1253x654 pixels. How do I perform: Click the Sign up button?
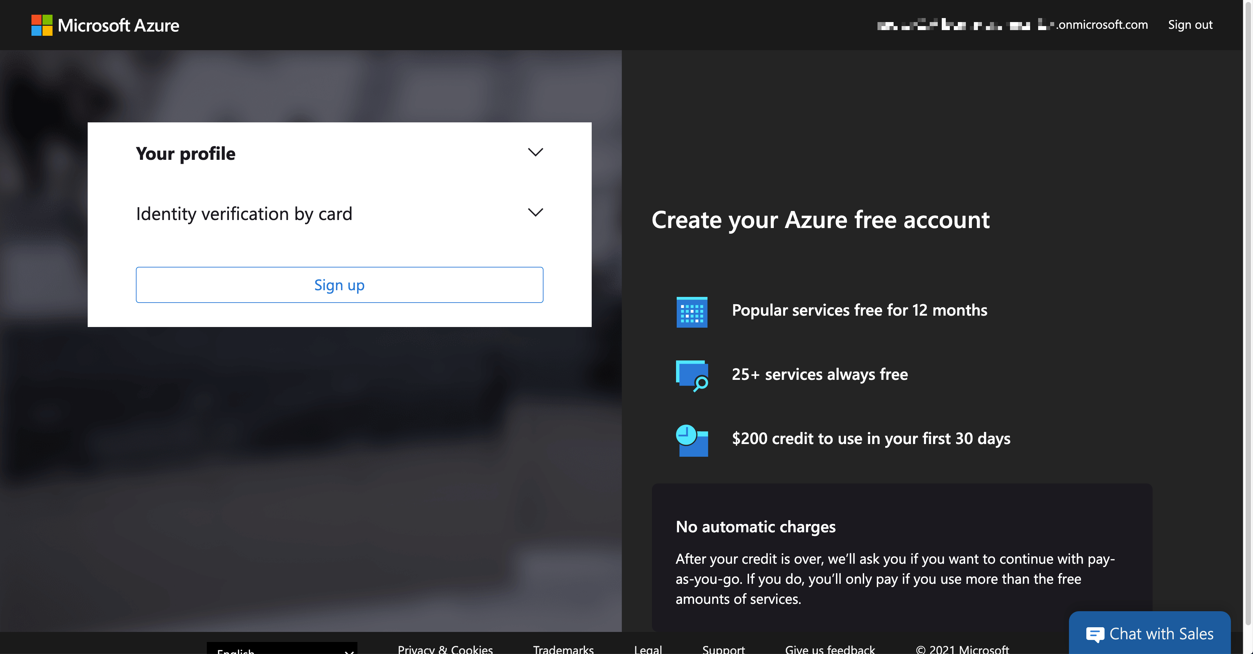(x=339, y=285)
